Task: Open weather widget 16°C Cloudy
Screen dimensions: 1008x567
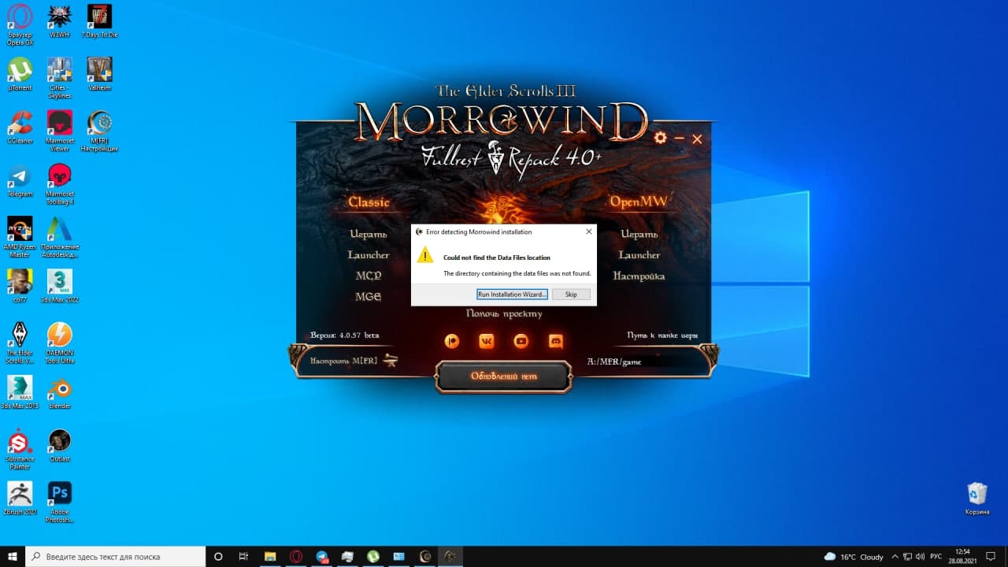Action: [854, 556]
